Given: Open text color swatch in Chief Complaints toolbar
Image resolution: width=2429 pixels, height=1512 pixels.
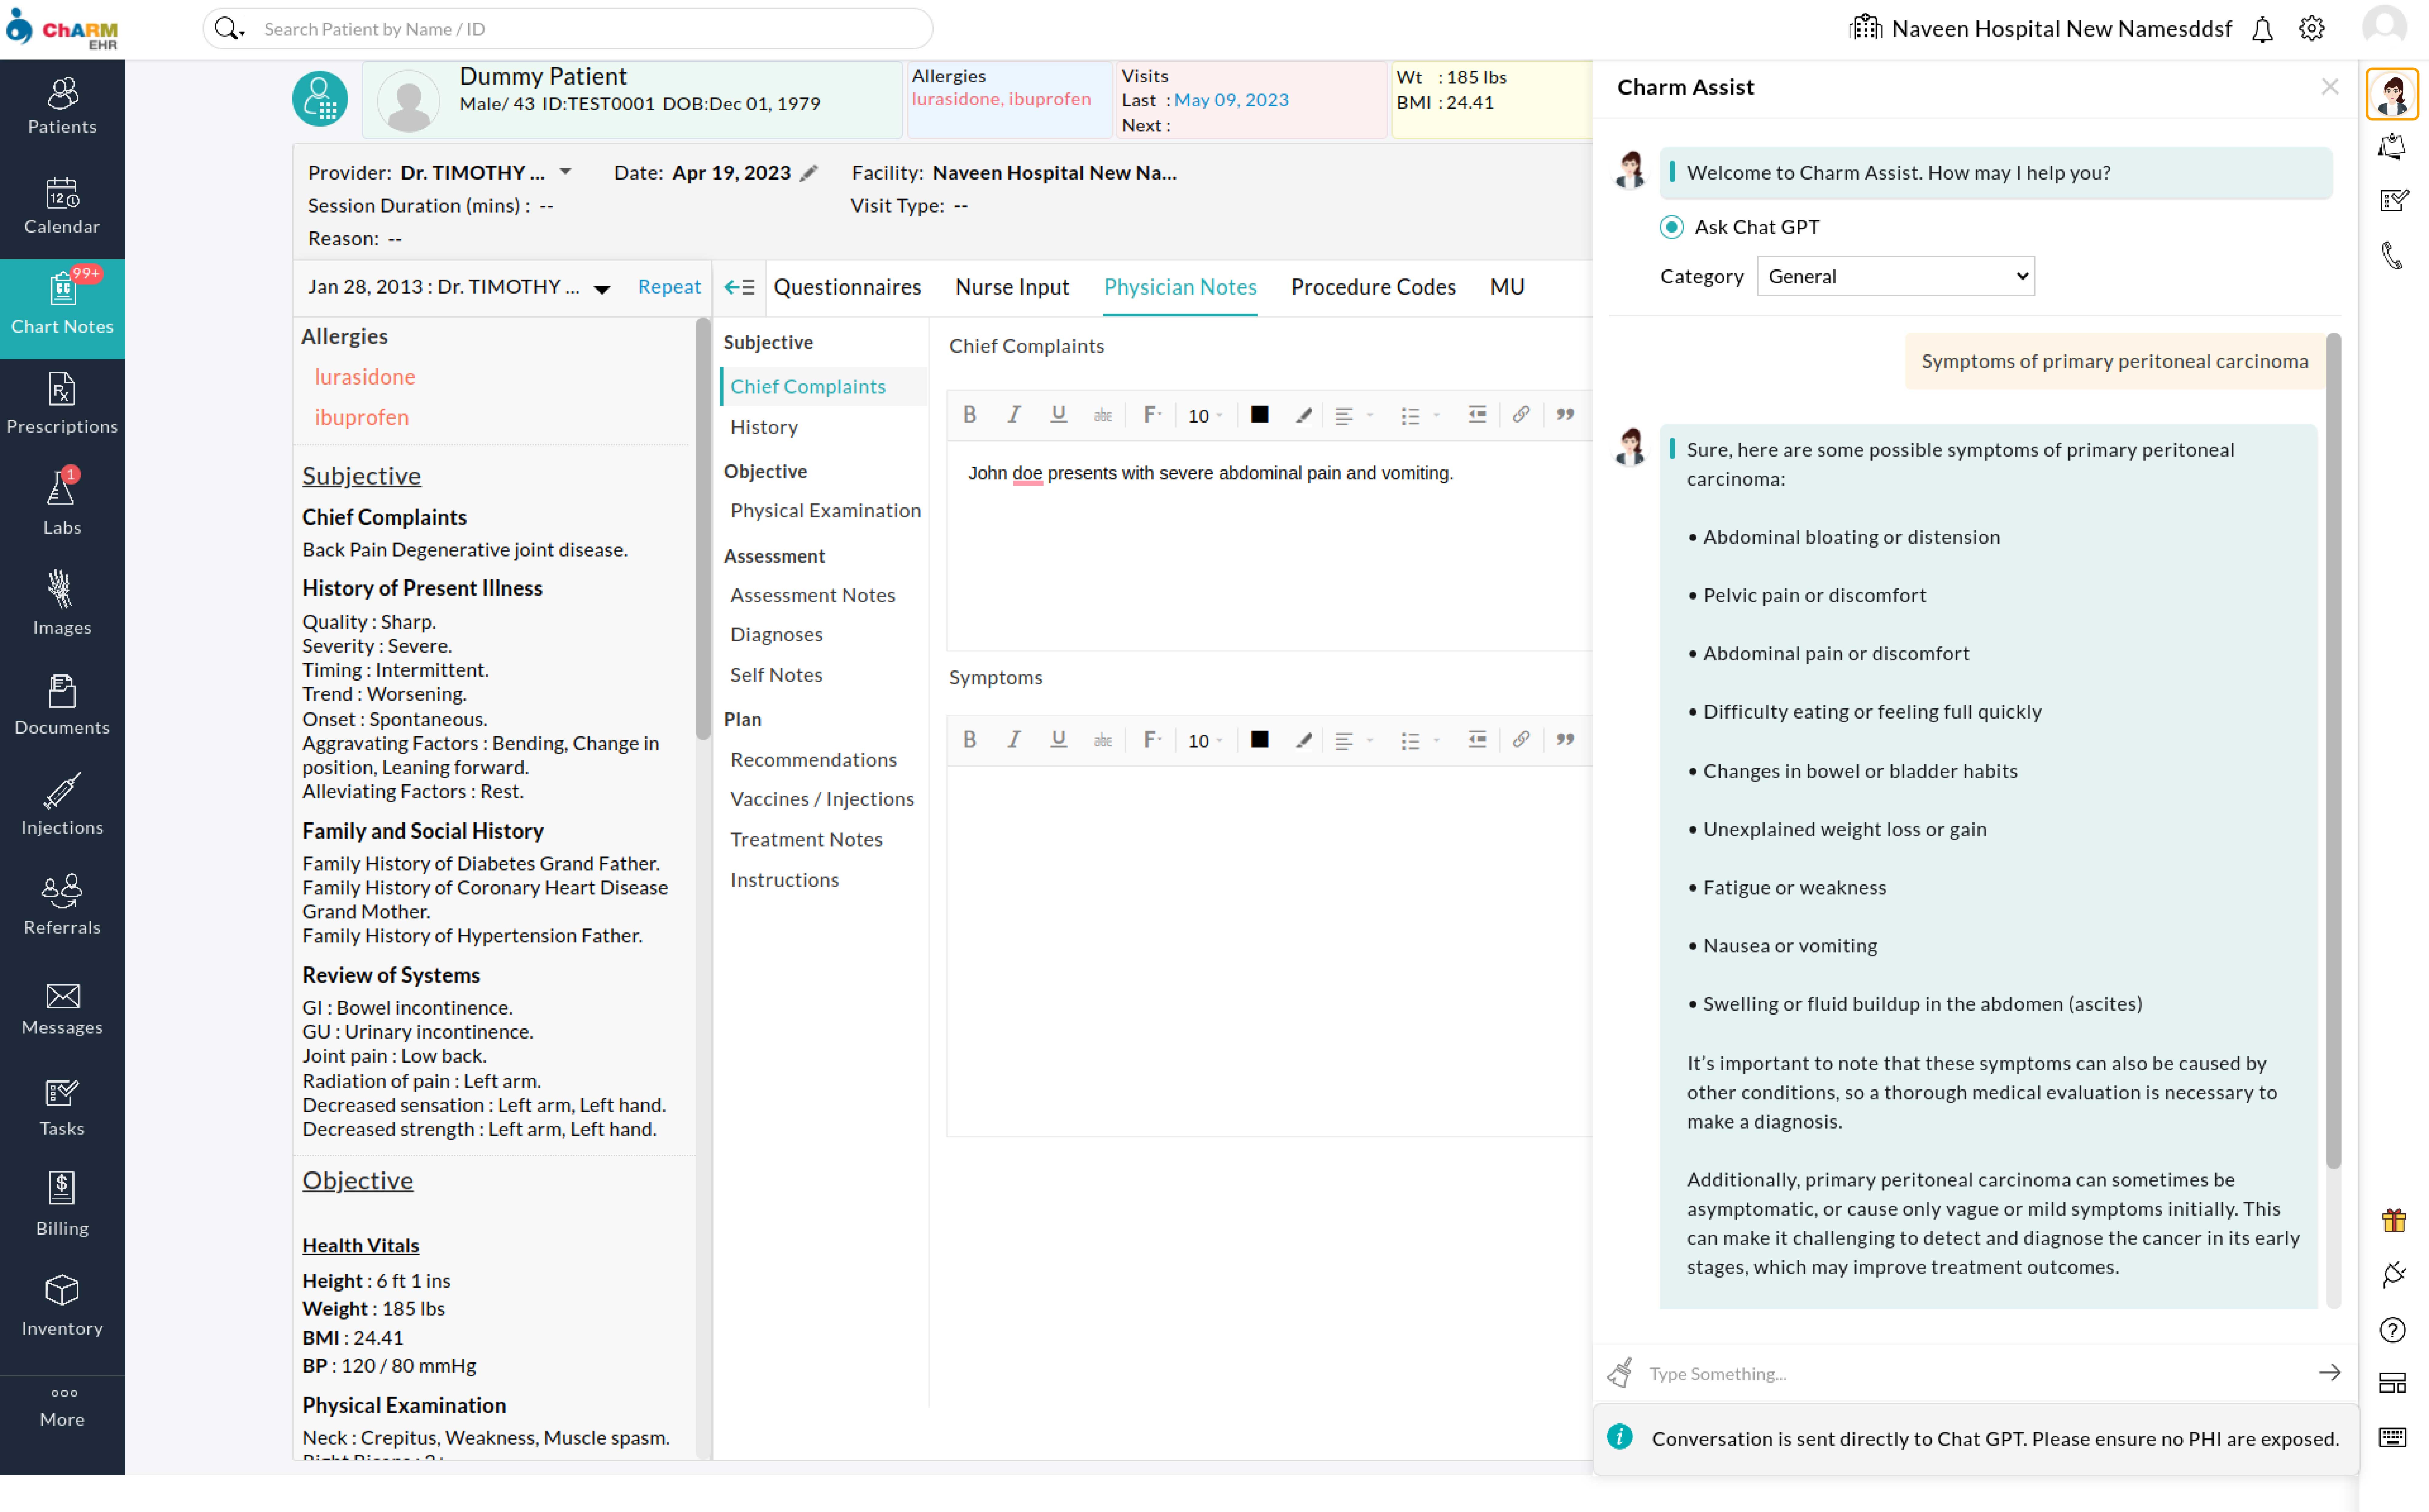Looking at the screenshot, I should (x=1259, y=414).
